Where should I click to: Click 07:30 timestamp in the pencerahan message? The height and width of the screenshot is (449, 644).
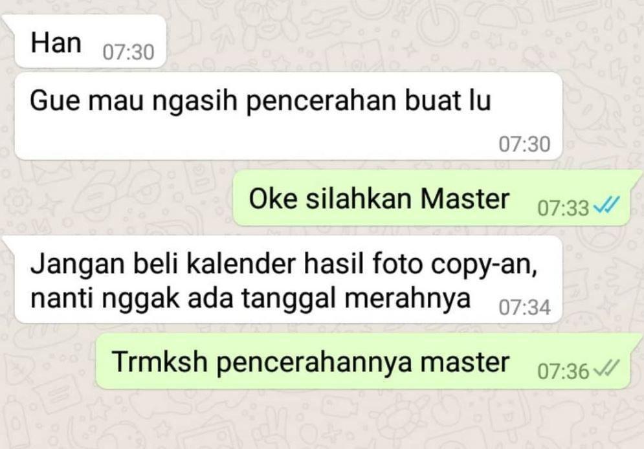pyautogui.click(x=524, y=144)
